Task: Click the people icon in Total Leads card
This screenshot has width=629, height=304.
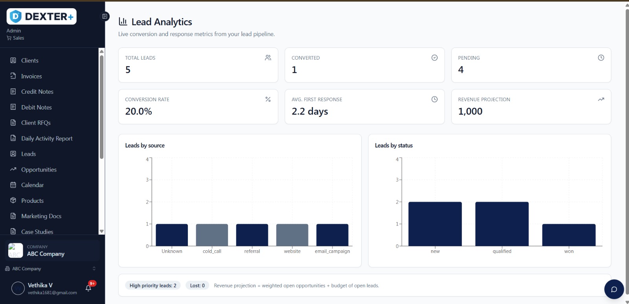Action: 268,58
